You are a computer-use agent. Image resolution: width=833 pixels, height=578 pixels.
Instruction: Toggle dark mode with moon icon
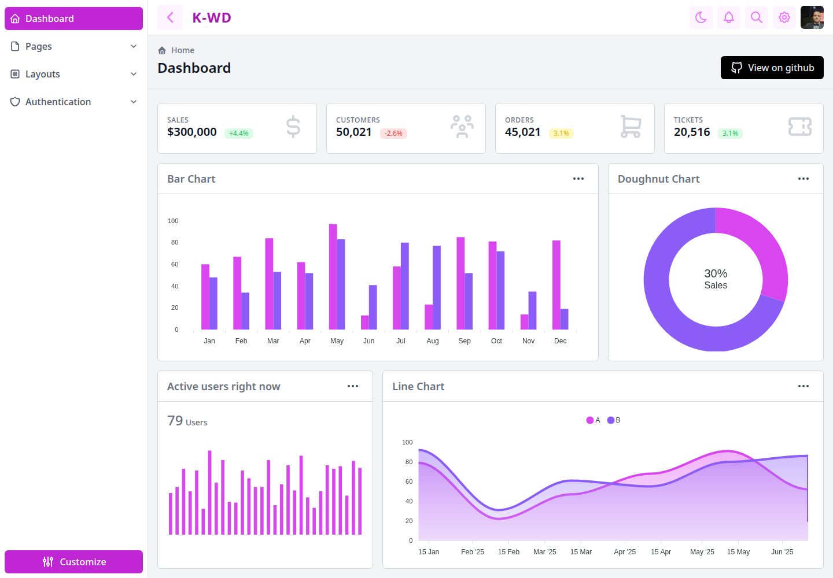point(701,17)
